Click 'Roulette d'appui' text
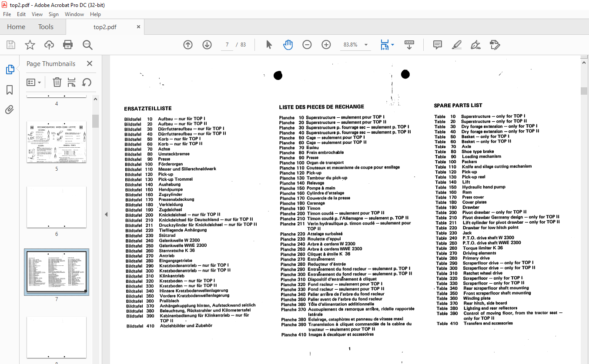Viewport: 589px width, 364px height. pos(325,239)
